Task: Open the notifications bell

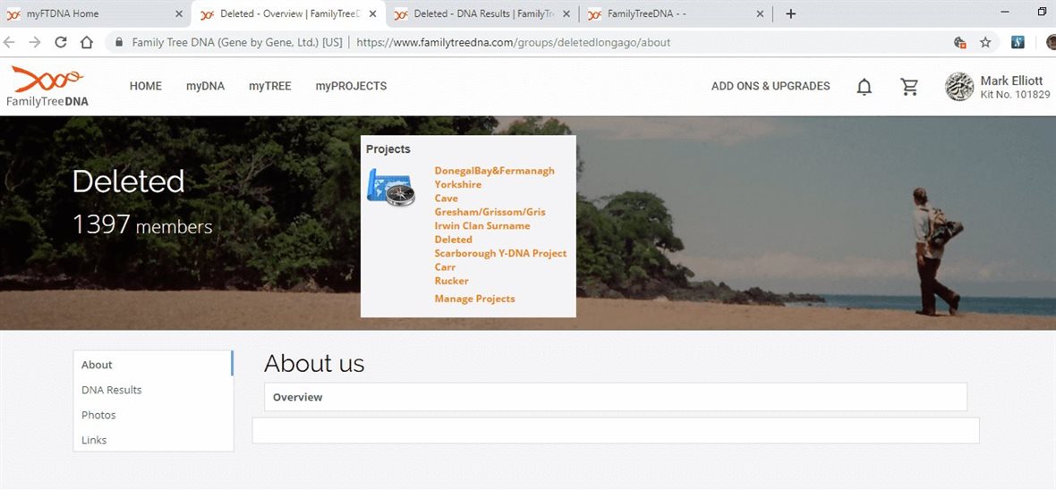Action: (x=864, y=87)
